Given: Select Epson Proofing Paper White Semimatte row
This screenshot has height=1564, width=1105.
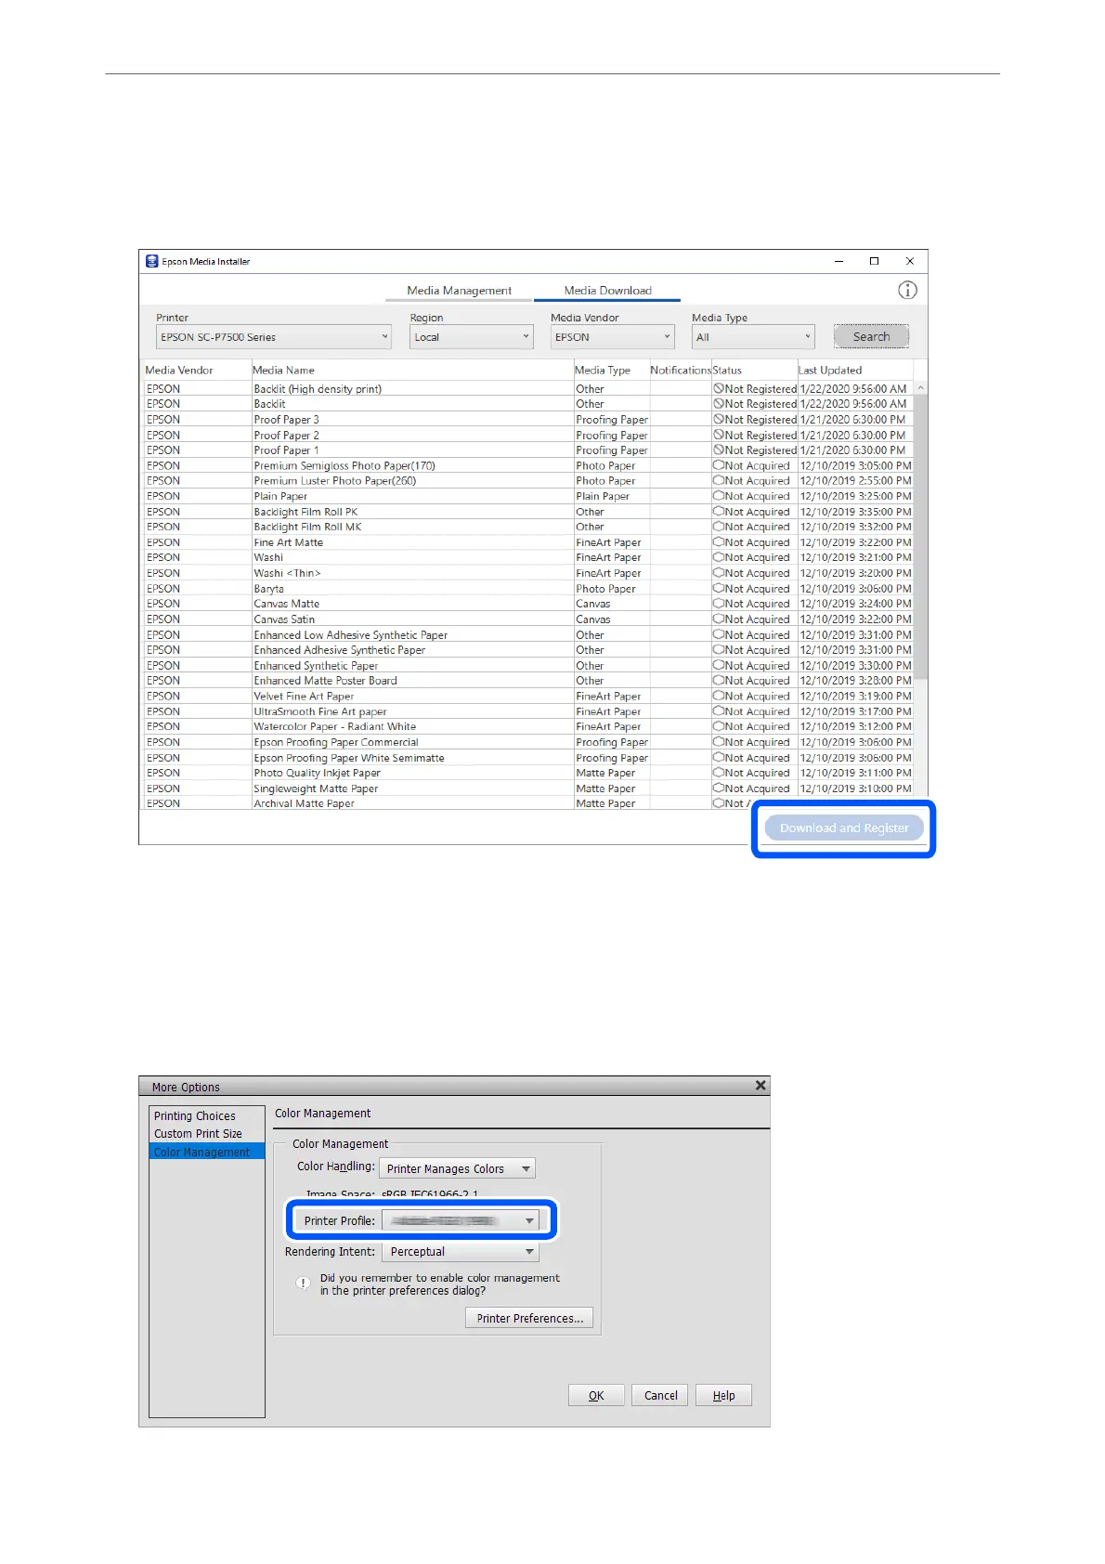Looking at the screenshot, I should (x=528, y=758).
